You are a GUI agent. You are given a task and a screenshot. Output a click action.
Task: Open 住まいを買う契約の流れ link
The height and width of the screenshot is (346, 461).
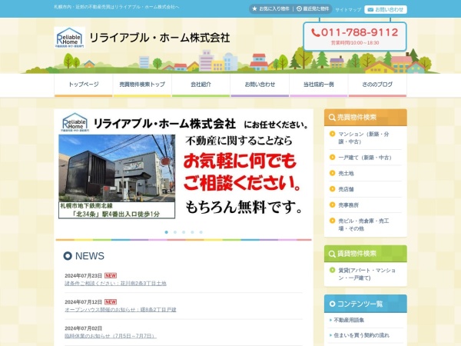tap(361, 335)
